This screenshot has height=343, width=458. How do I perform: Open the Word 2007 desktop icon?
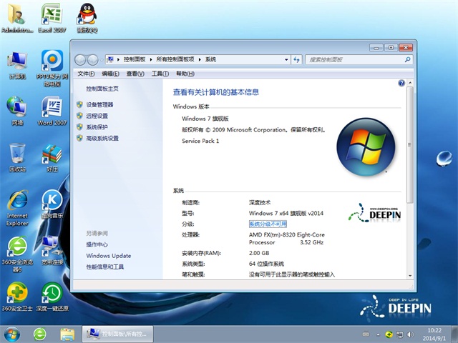coord(52,111)
